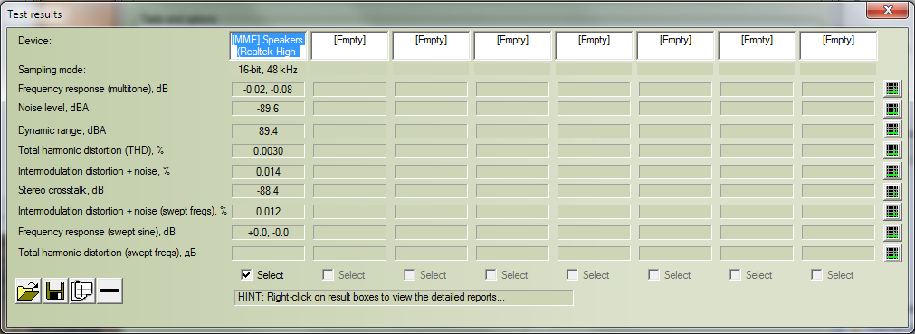This screenshot has height=334, width=915.
Task: Select the [MME] Speakers (Realtek High device box
Action: point(268,45)
